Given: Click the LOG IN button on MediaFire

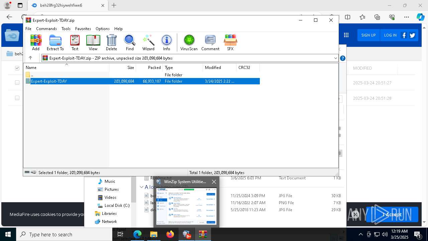Looking at the screenshot, I should coord(390,35).
